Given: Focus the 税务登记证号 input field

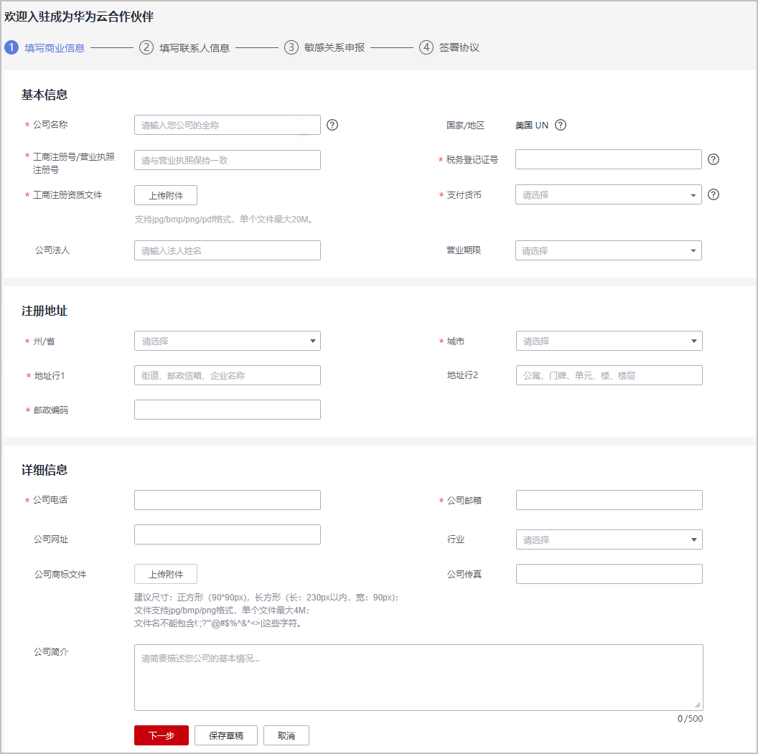Looking at the screenshot, I should [608, 159].
